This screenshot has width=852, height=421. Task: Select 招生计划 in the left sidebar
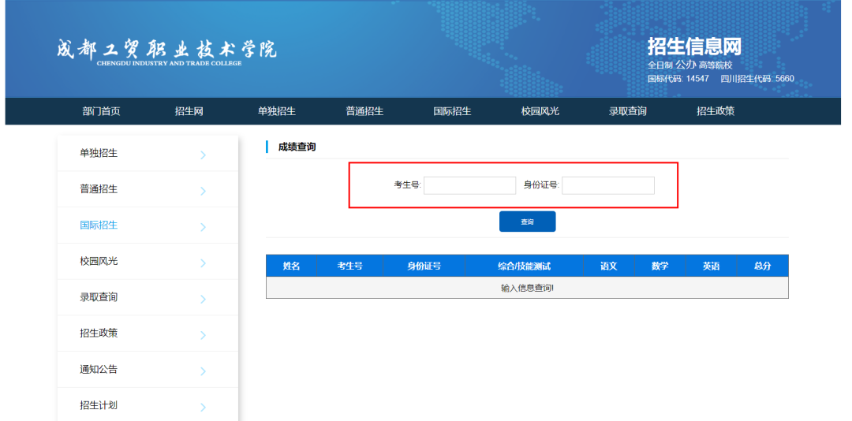[x=148, y=405]
